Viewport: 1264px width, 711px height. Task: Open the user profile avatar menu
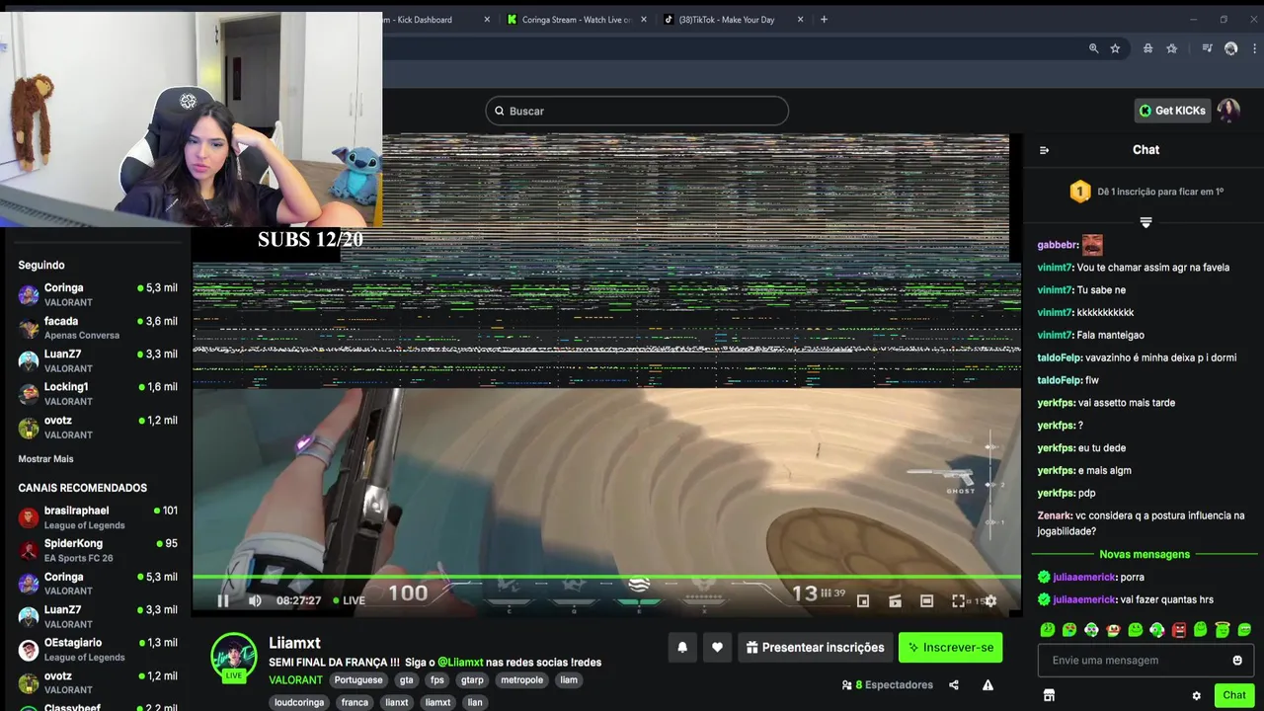pos(1228,111)
